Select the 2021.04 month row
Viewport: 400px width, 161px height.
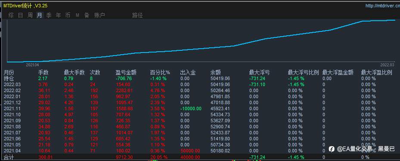200,151
